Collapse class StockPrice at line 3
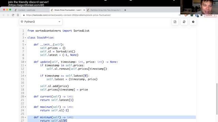This screenshot has width=218, height=122. pyautogui.click(x=25, y=38)
